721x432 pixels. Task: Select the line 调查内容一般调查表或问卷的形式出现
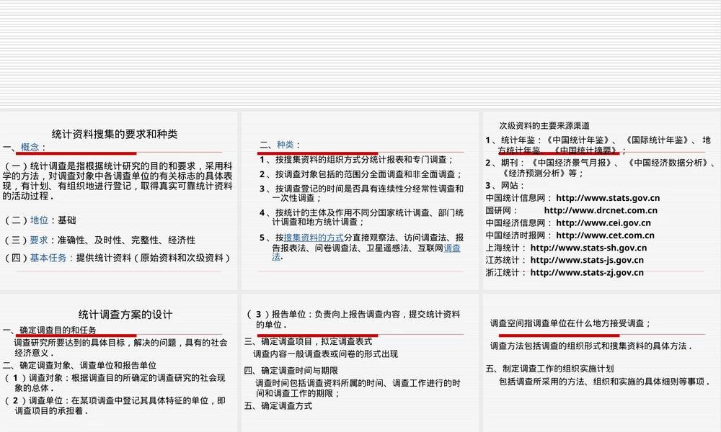coord(326,354)
